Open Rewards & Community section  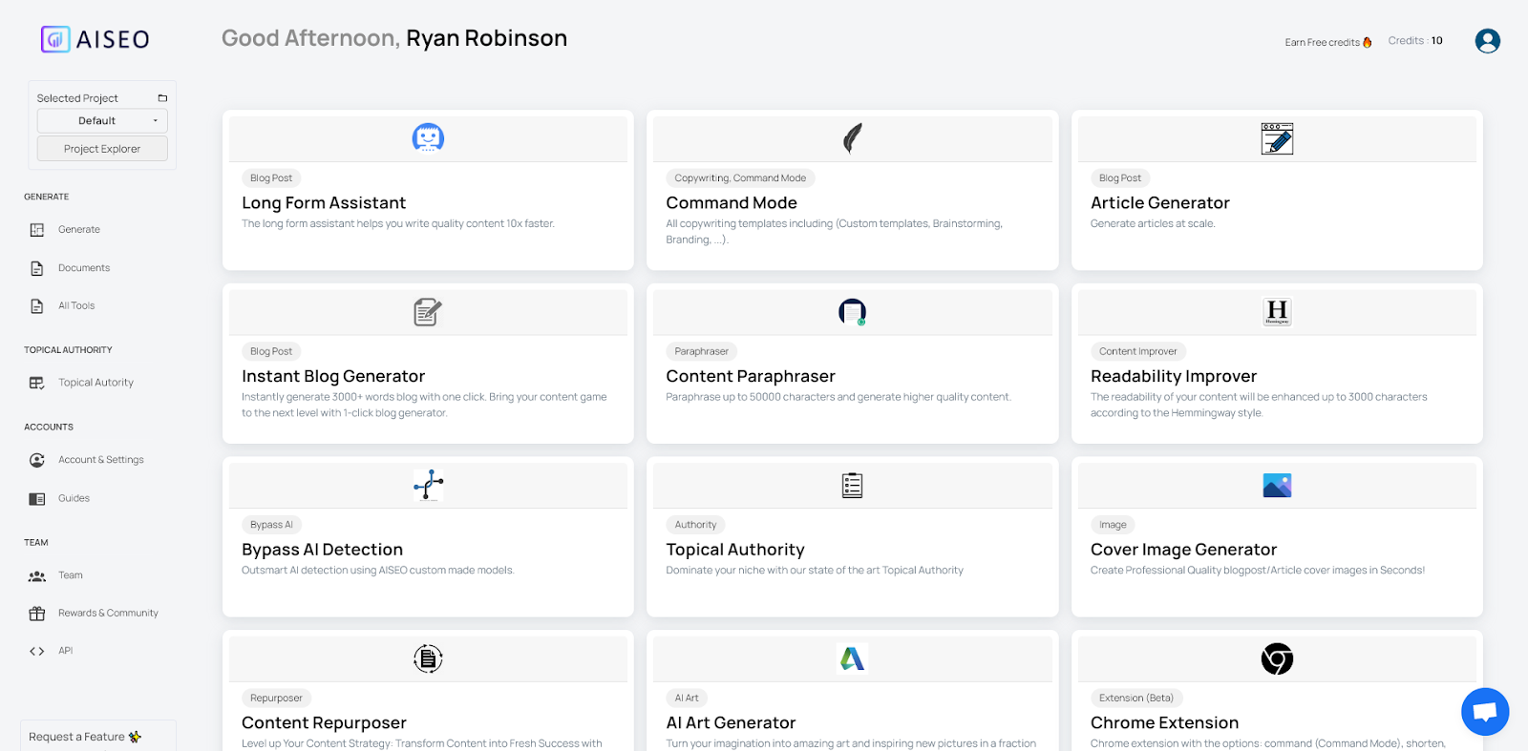coord(108,614)
